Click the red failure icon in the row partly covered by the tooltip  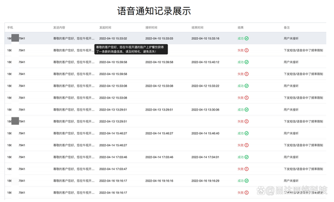[246, 50]
